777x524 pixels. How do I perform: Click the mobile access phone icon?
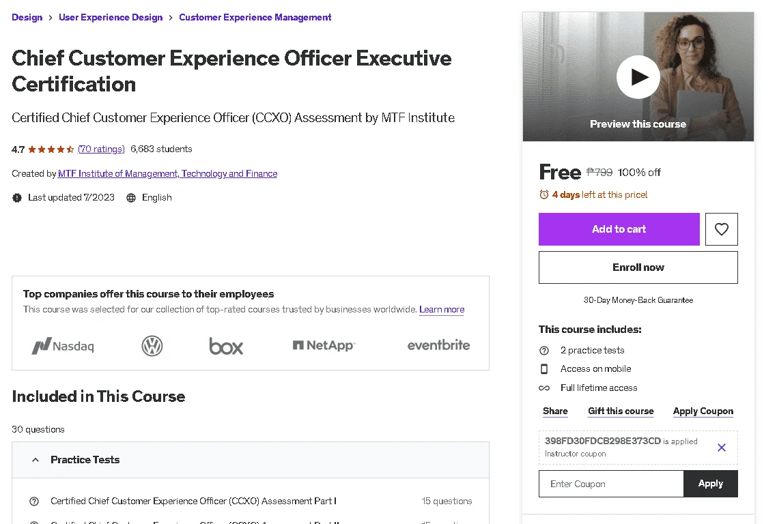544,369
